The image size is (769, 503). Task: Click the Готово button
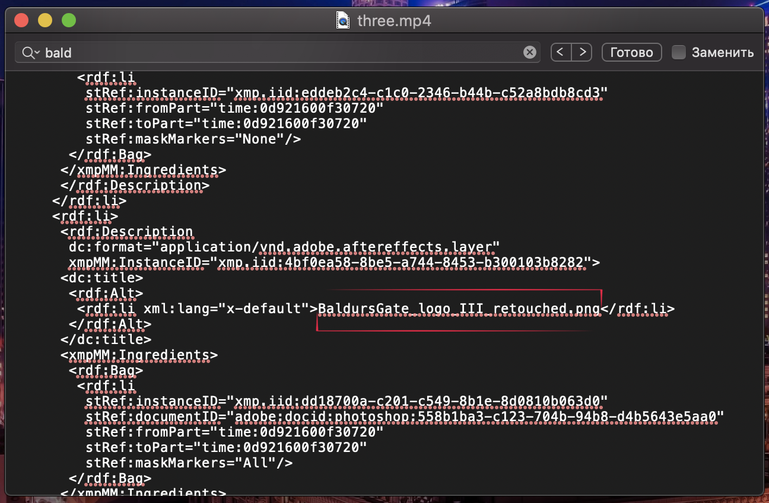click(x=631, y=52)
